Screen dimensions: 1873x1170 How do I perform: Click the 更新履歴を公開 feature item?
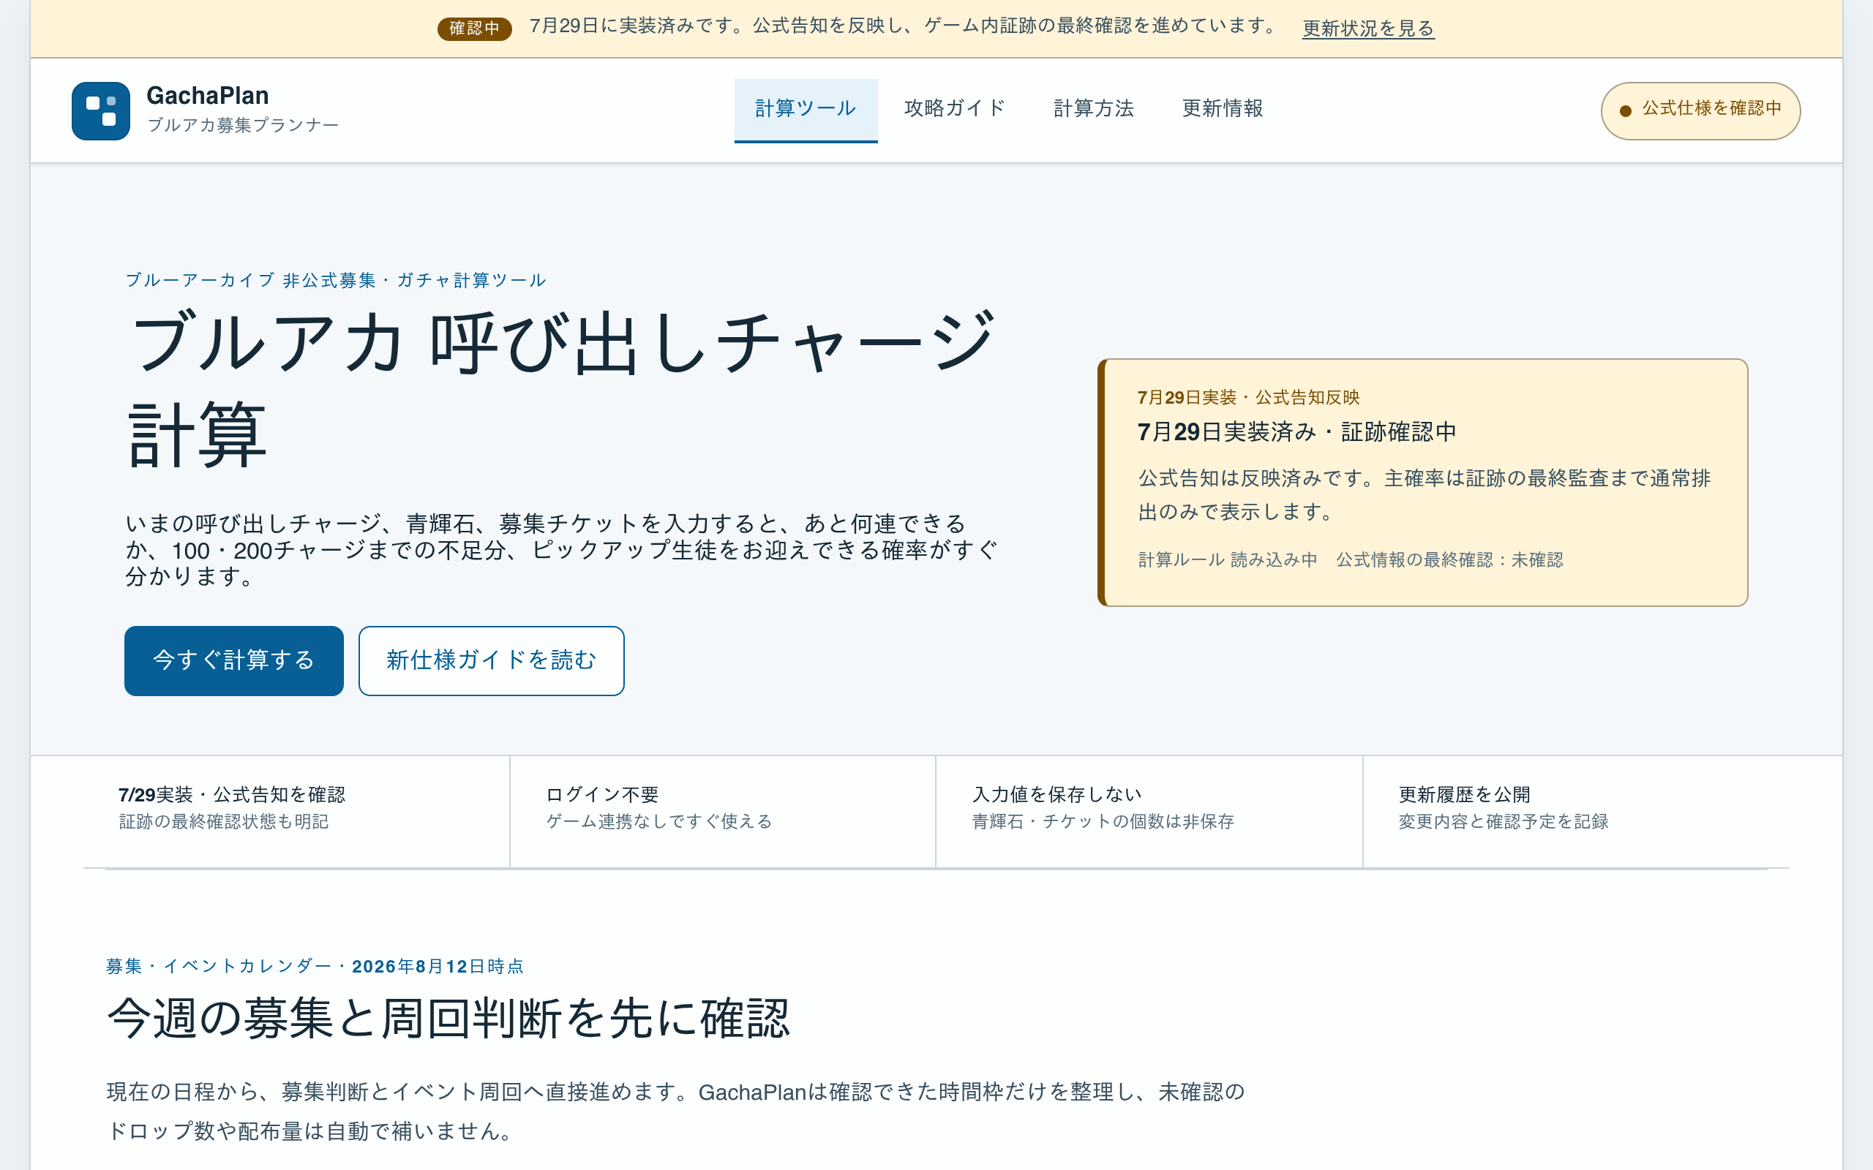[x=1577, y=810]
